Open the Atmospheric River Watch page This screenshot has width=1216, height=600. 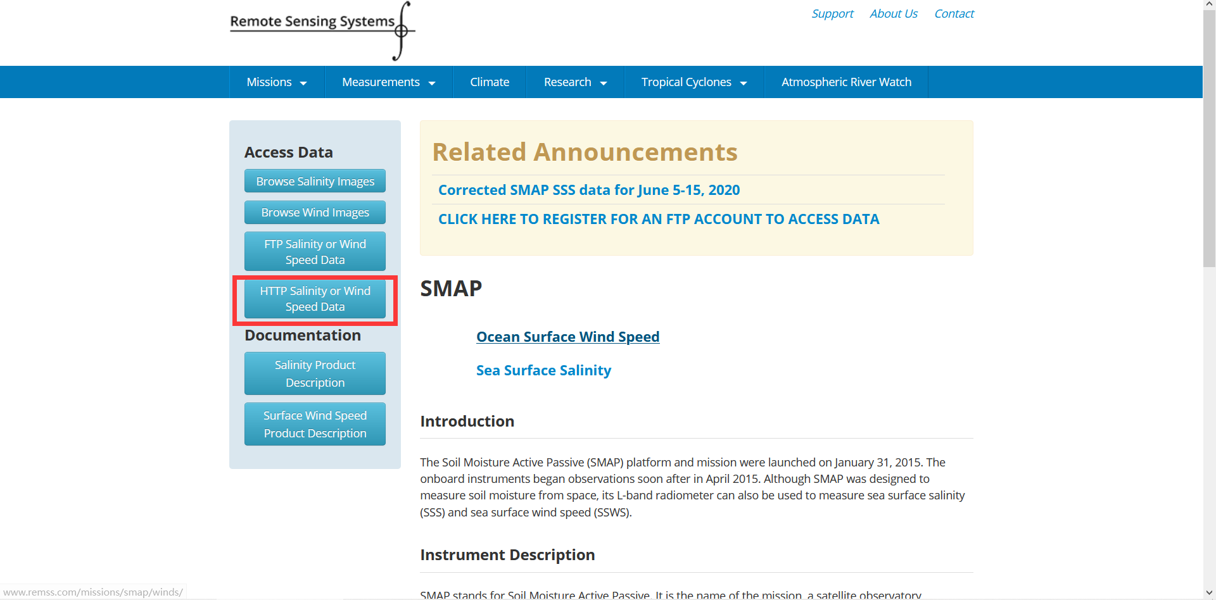tap(846, 82)
